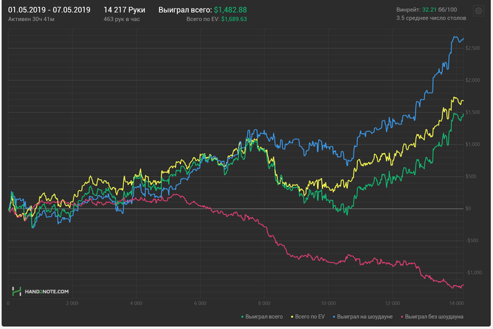Click the $2,000 y-axis label
Image resolution: width=493 pixels, height=329 pixels.
pyautogui.click(x=473, y=80)
